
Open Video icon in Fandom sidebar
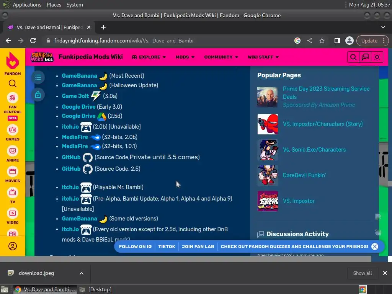tap(13, 214)
